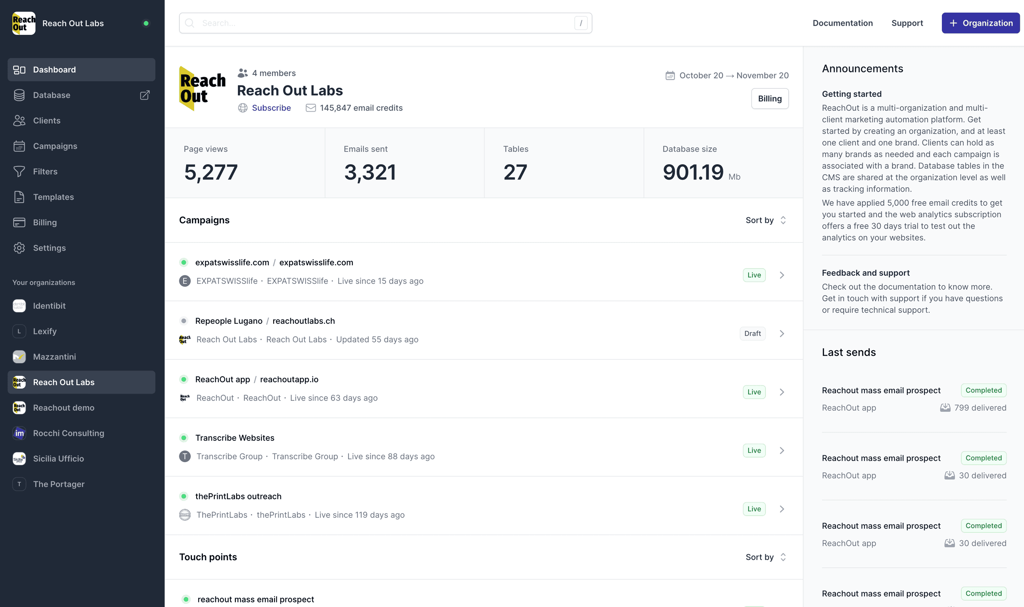
Task: Click the Reachout demo avatar icon
Action: click(19, 407)
